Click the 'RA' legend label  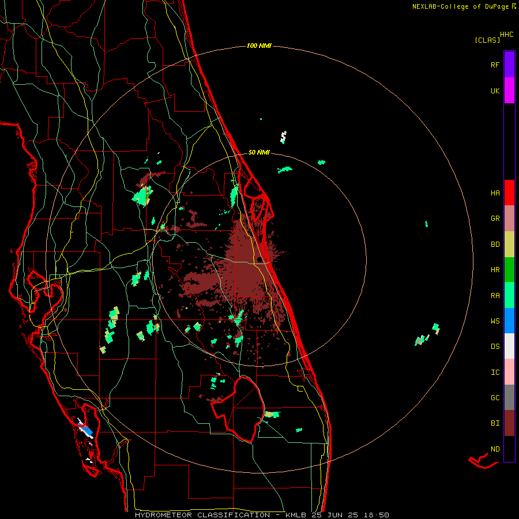[495, 296]
